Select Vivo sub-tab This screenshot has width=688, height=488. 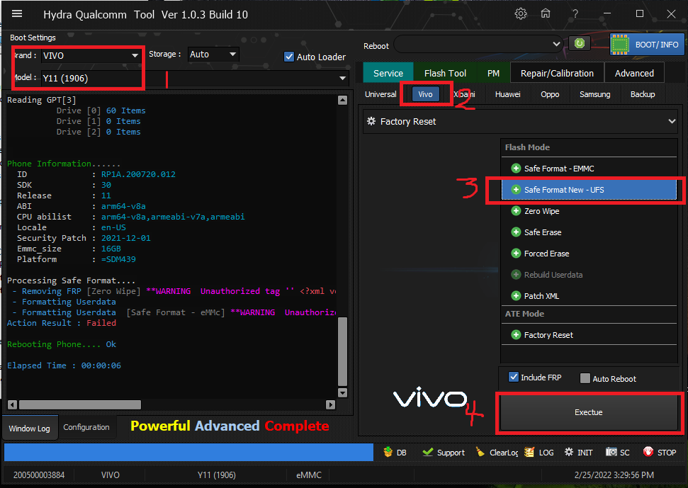pos(425,94)
